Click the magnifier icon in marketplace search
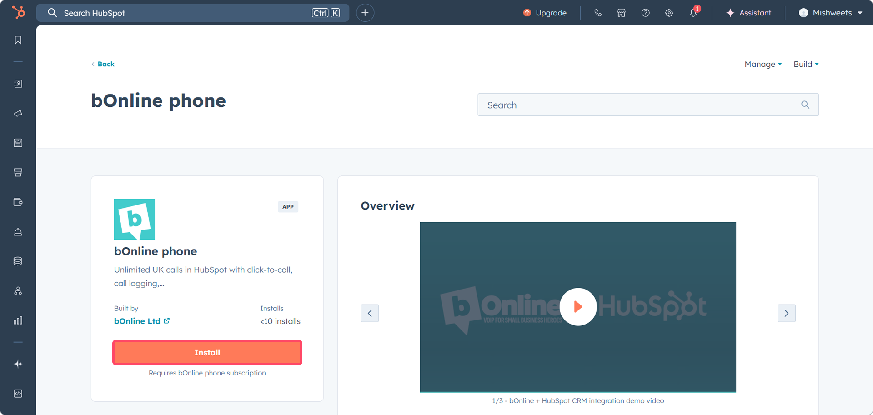Viewport: 873px width, 415px height. [x=805, y=105]
